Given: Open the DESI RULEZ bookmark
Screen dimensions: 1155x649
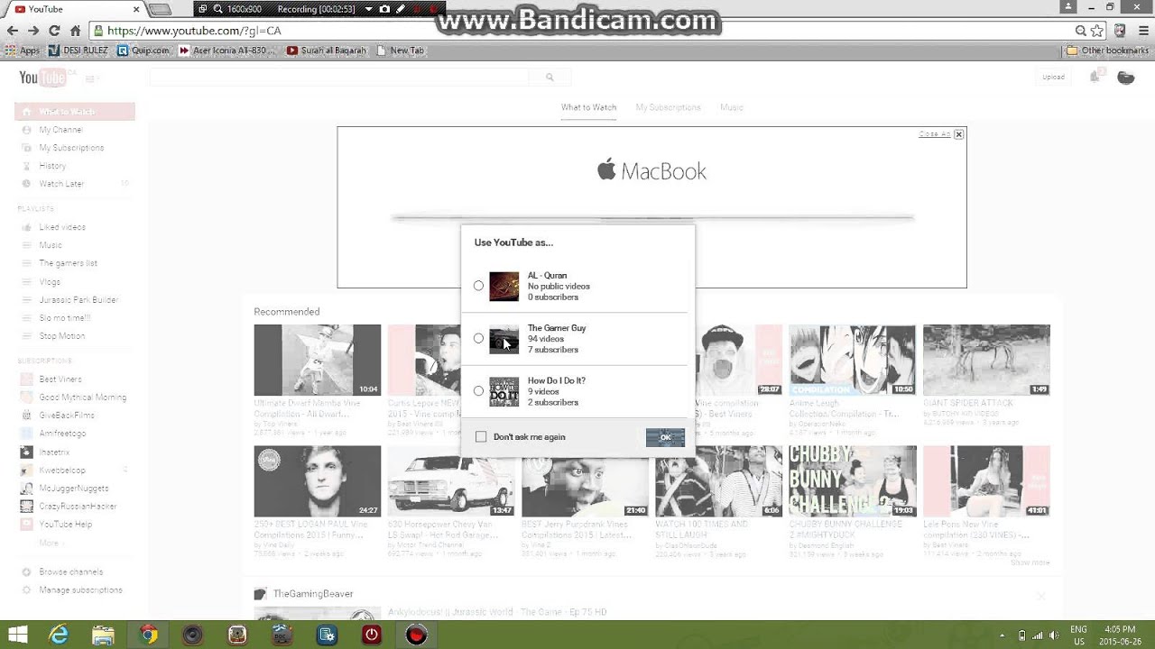Looking at the screenshot, I should pyautogui.click(x=79, y=50).
